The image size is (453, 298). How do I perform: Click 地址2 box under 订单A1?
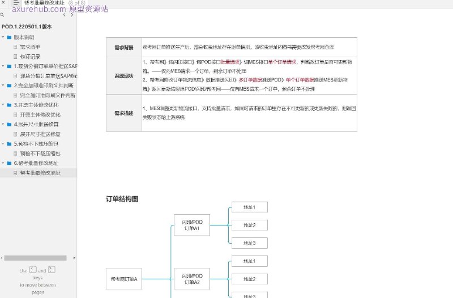[x=250, y=225]
